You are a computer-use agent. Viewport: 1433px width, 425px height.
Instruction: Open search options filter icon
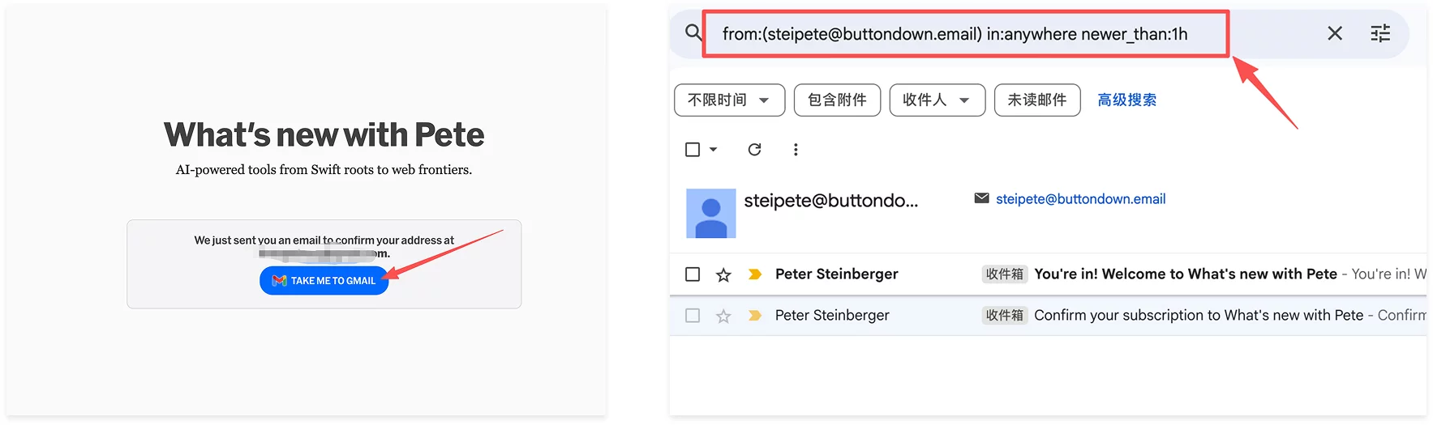tap(1380, 33)
